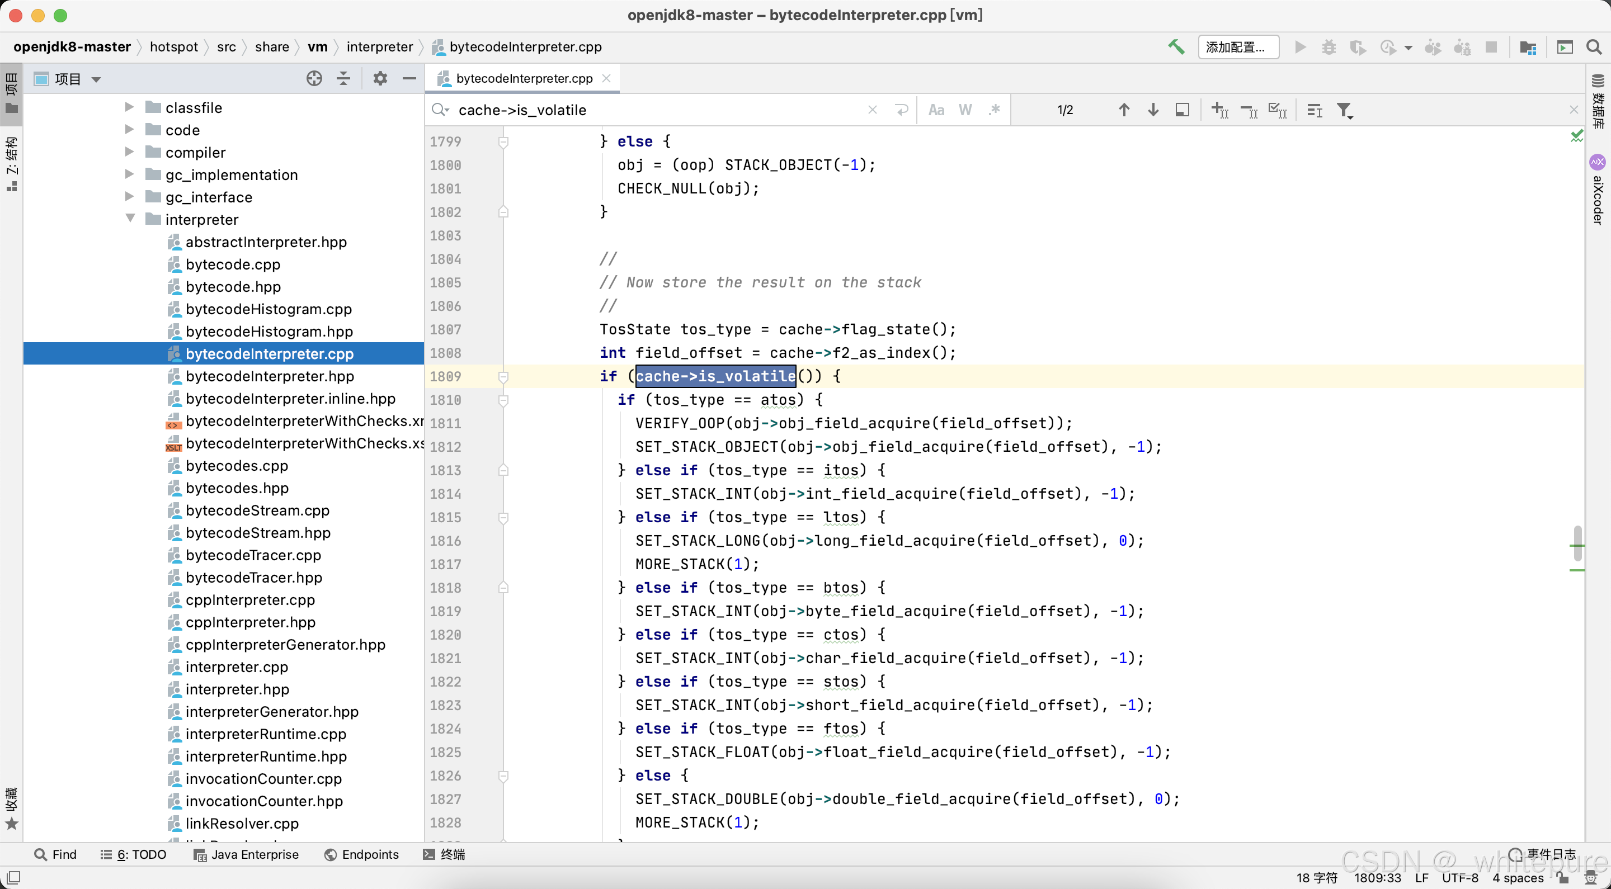Open the project view dropdown

point(96,79)
